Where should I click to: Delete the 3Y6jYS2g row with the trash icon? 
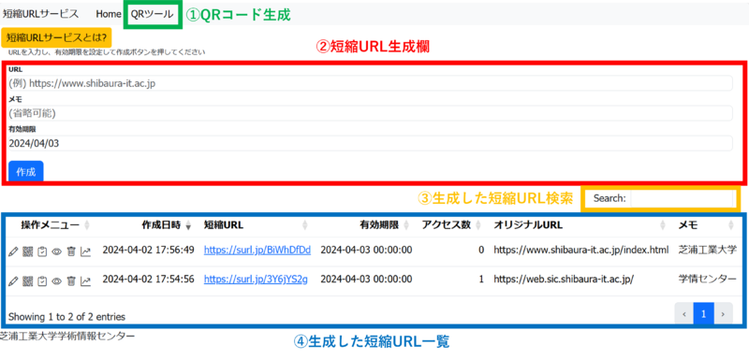click(x=71, y=281)
